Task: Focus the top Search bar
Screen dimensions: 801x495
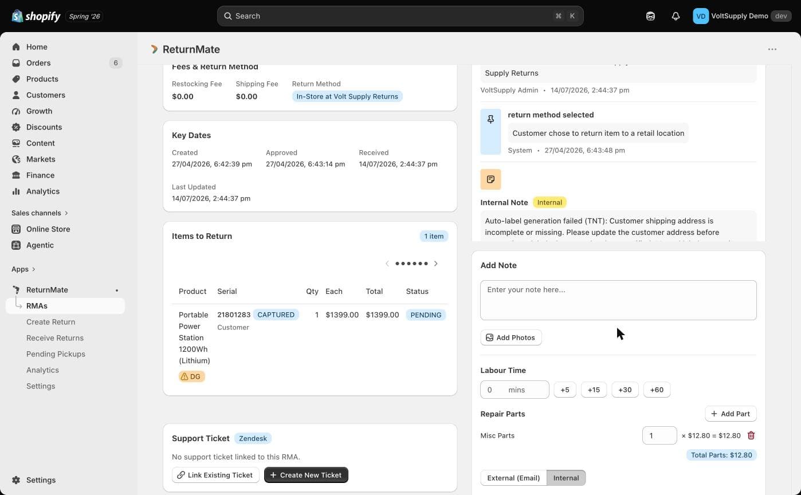Action: tap(400, 16)
